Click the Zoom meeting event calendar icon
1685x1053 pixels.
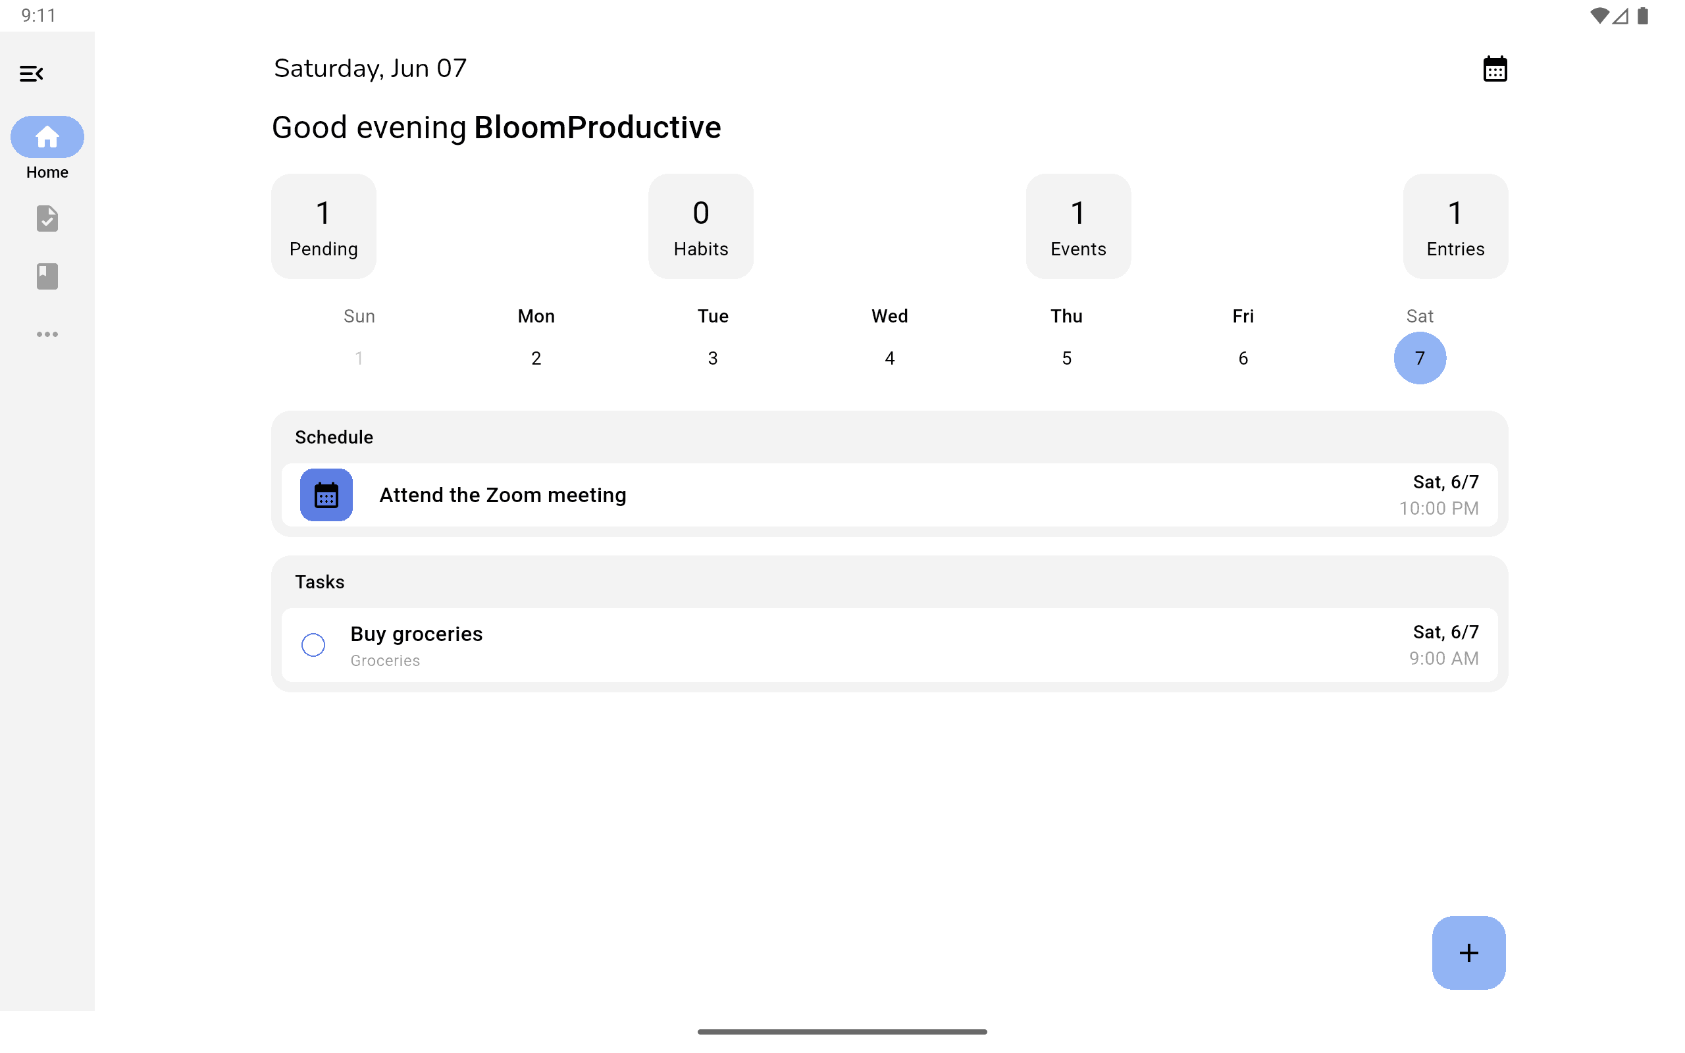[325, 495]
